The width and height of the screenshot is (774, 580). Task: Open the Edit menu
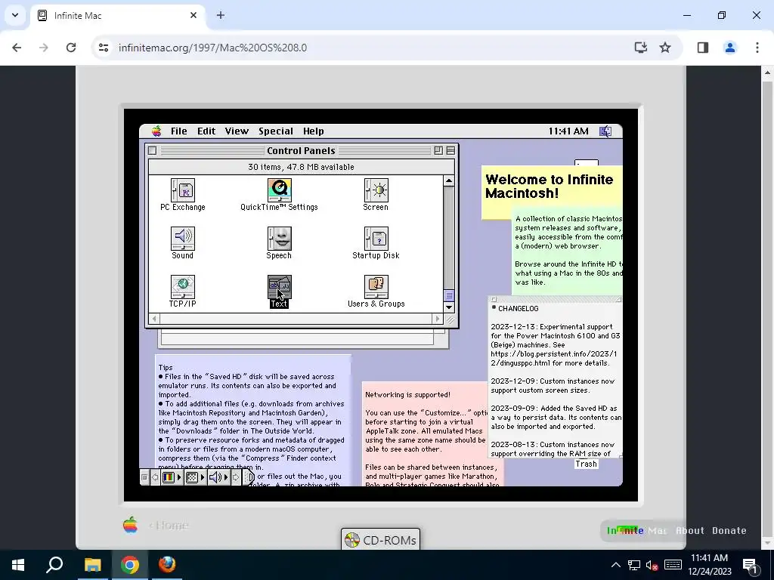coord(206,131)
